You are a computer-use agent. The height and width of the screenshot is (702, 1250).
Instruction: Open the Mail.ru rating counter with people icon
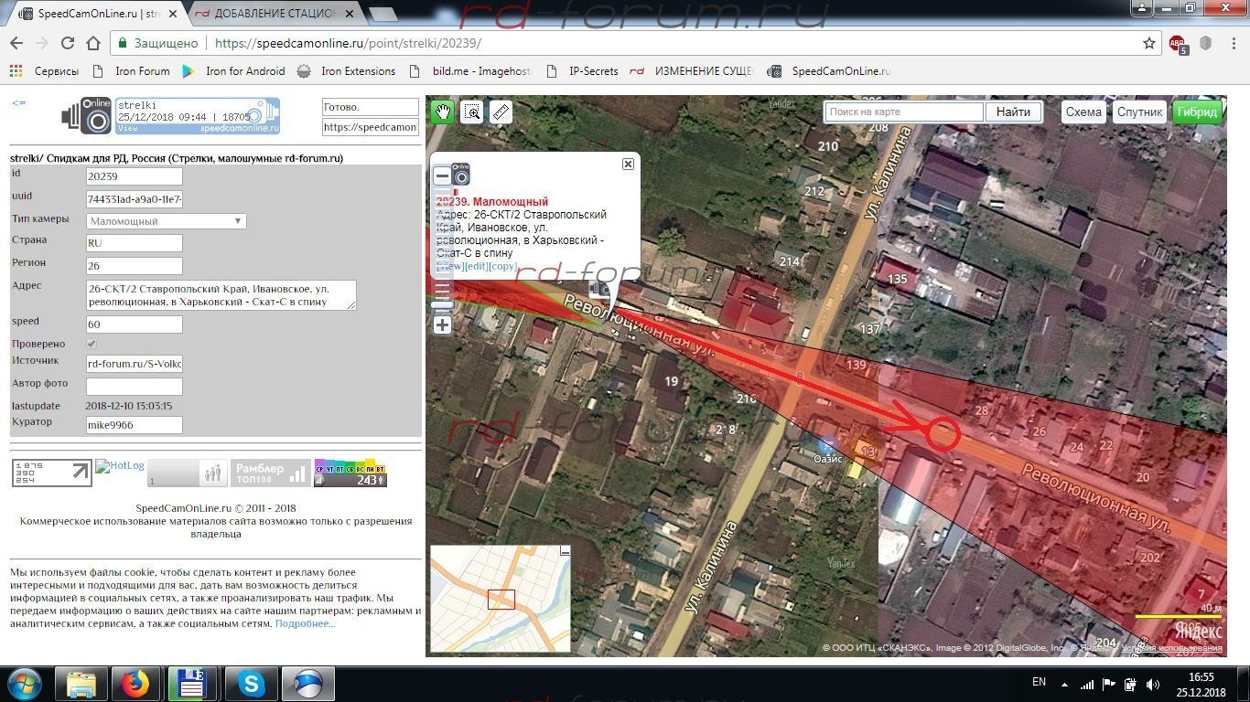coord(187,473)
